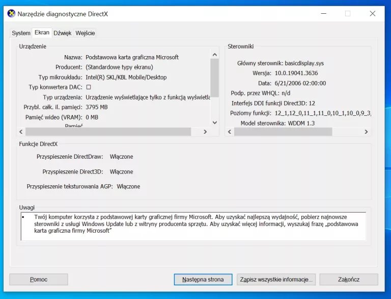Click right arrow of Urządzenie horizontal scrollbar

click(205, 132)
